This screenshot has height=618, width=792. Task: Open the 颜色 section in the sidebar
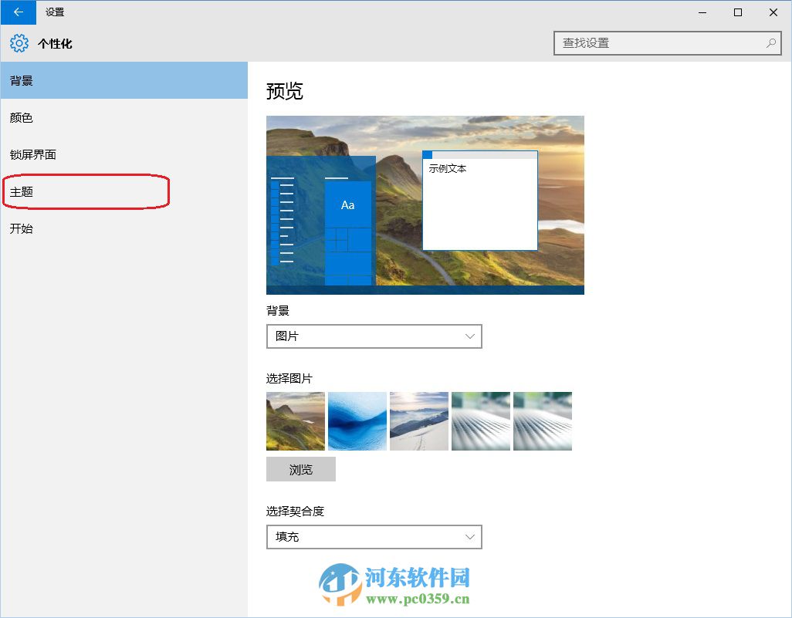click(x=22, y=117)
